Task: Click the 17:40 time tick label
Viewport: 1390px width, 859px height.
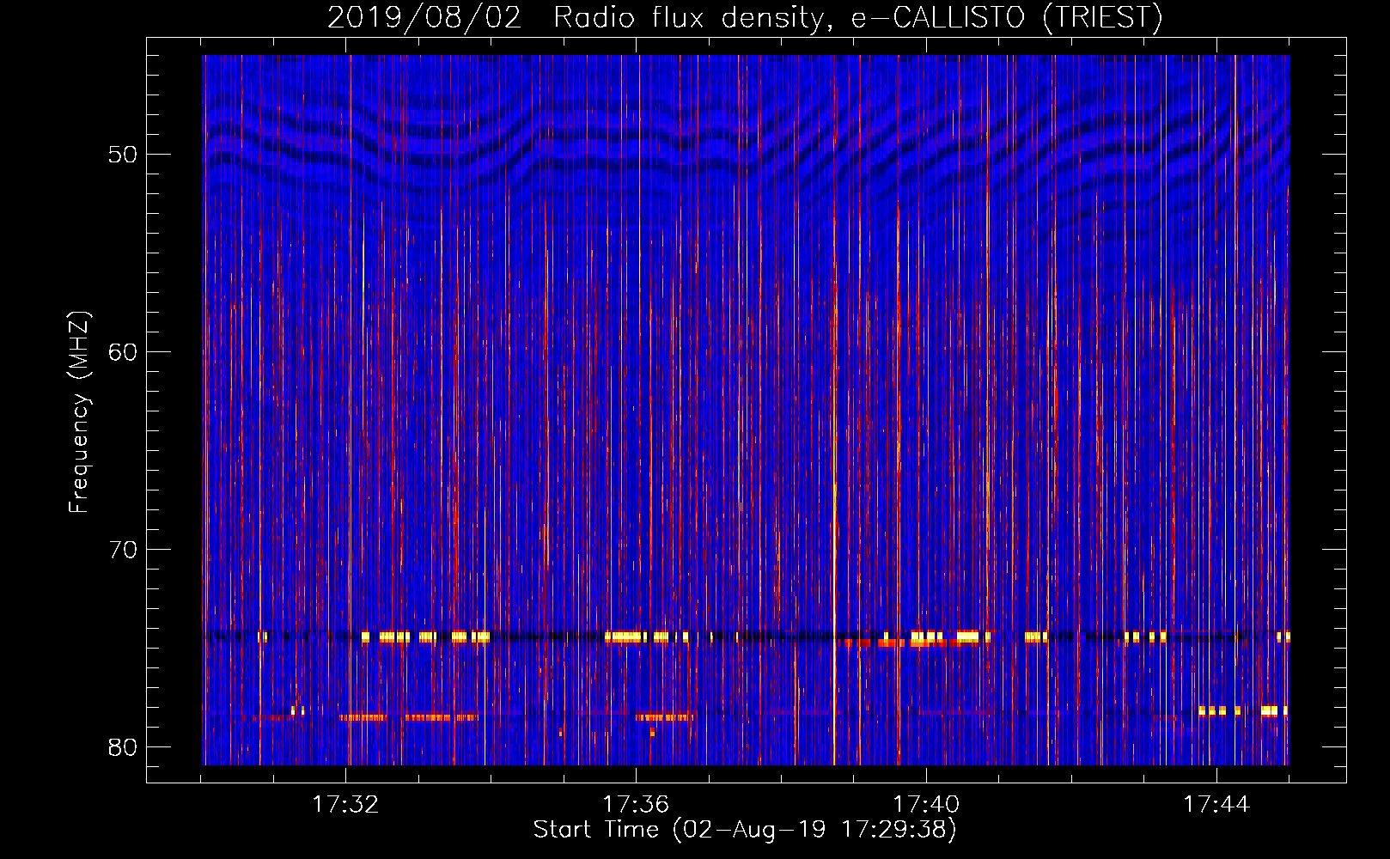Action: tap(926, 805)
